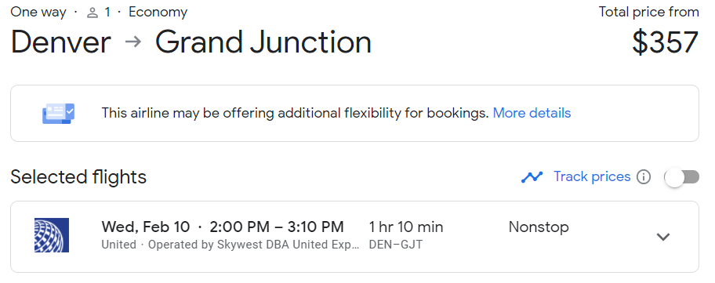Click the Track prices label
Viewport: 715px width, 283px height.
click(x=592, y=176)
